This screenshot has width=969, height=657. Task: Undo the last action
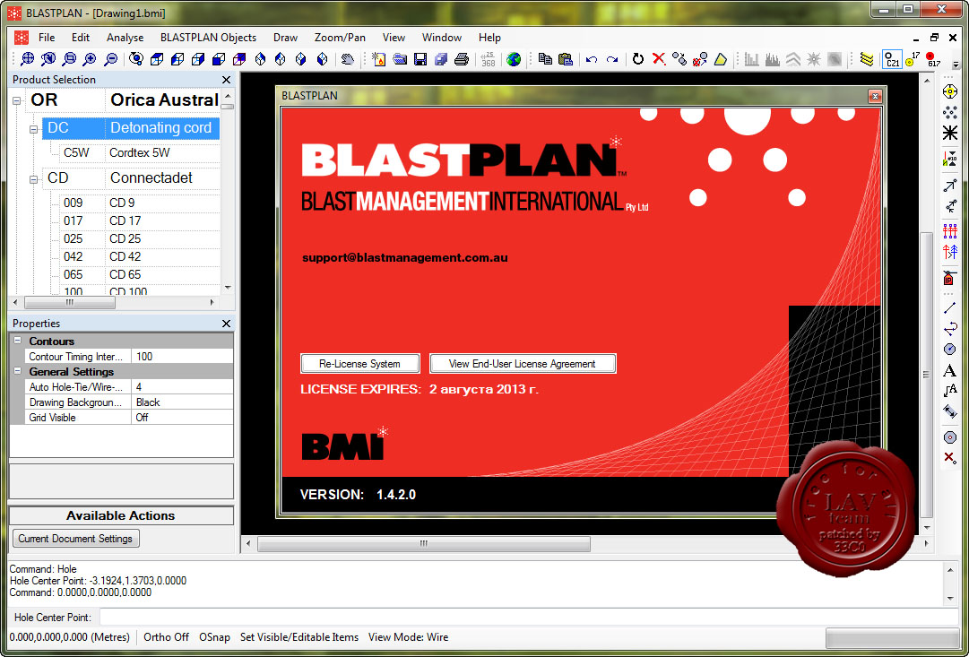(592, 59)
